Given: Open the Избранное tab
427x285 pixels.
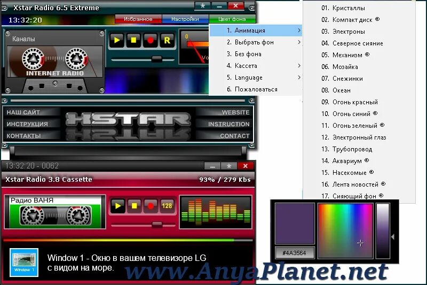Looking at the screenshot, I should coord(138,19).
